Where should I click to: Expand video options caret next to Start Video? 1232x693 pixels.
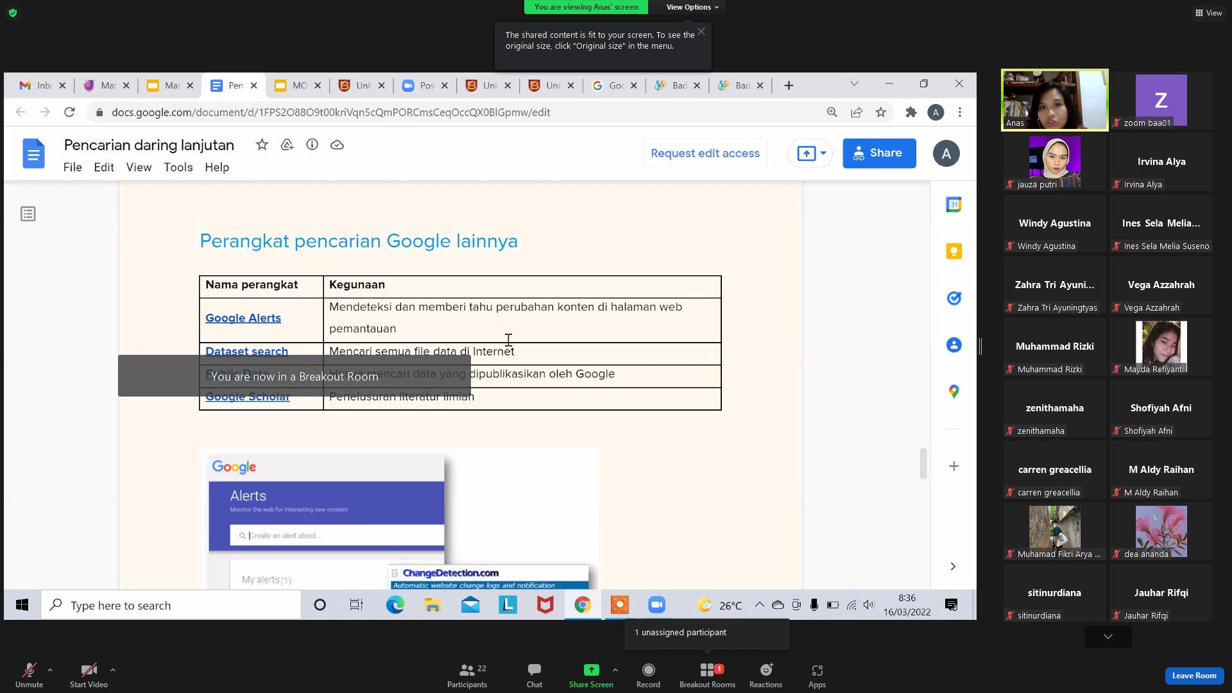pyautogui.click(x=113, y=670)
